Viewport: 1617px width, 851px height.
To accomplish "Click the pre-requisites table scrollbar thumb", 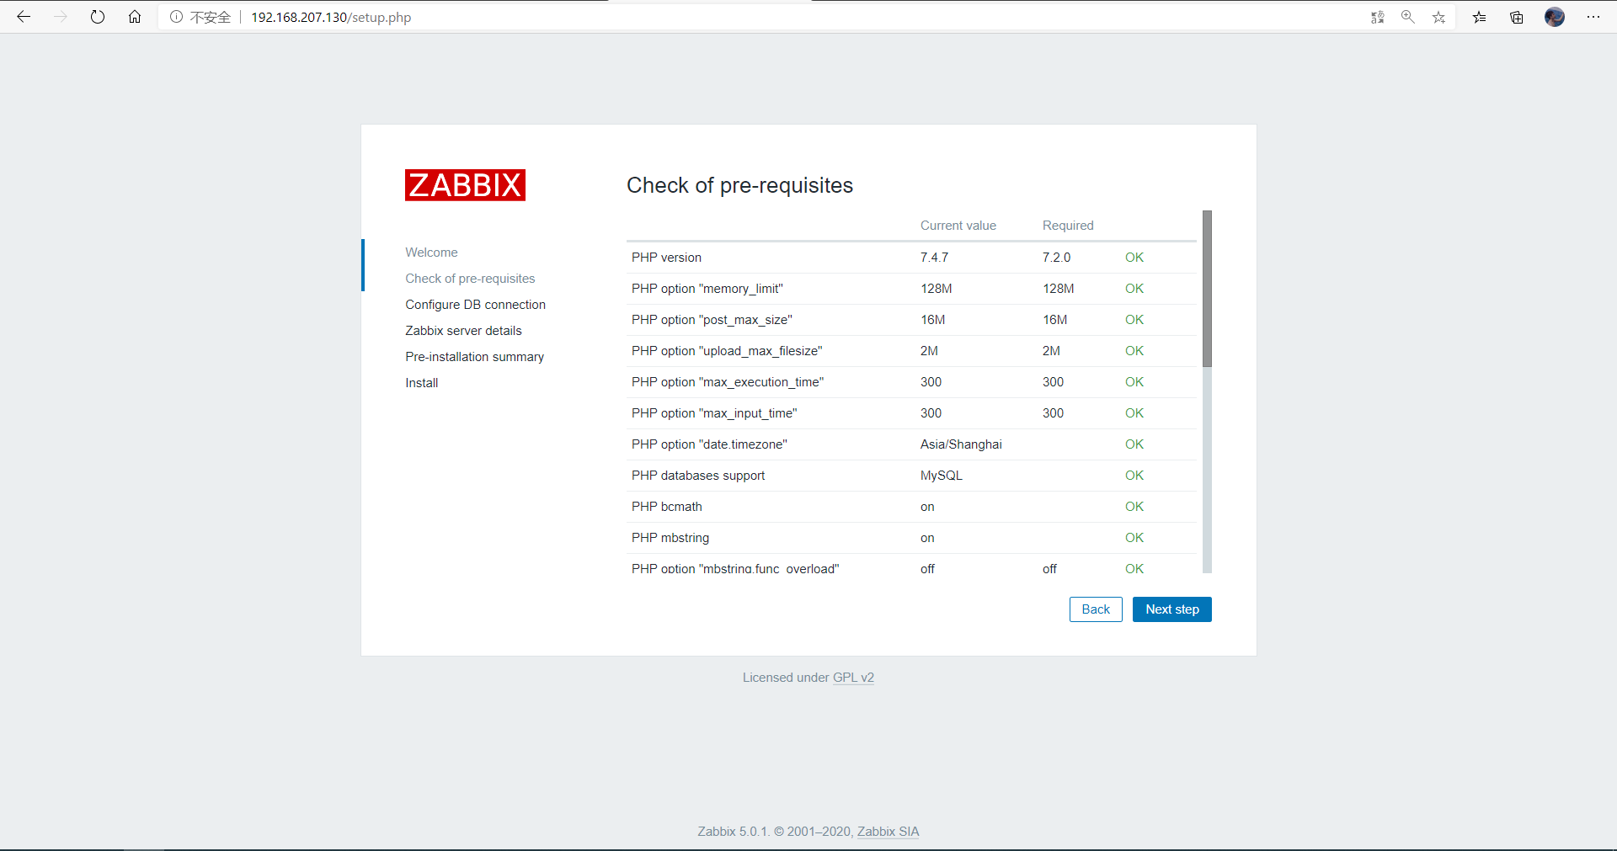I will [1207, 289].
